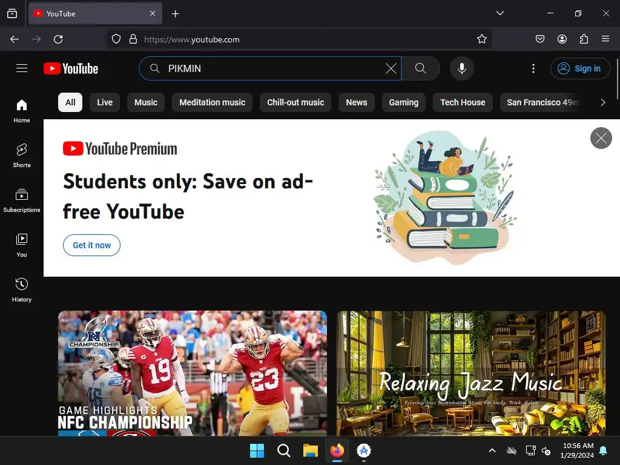
Task: Submit search with the magnifier button
Action: pyautogui.click(x=421, y=68)
